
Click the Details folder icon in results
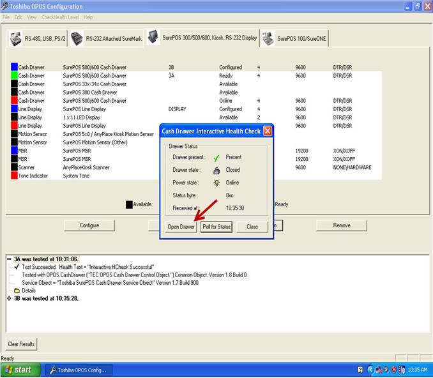click(17, 290)
